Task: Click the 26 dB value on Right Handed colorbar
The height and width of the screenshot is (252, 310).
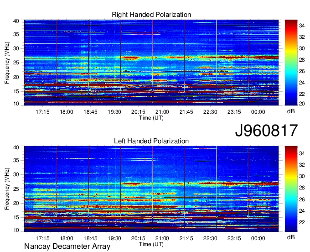Action: click(x=302, y=71)
